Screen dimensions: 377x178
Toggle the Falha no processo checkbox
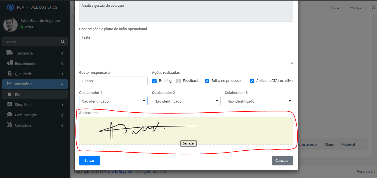[x=207, y=81]
